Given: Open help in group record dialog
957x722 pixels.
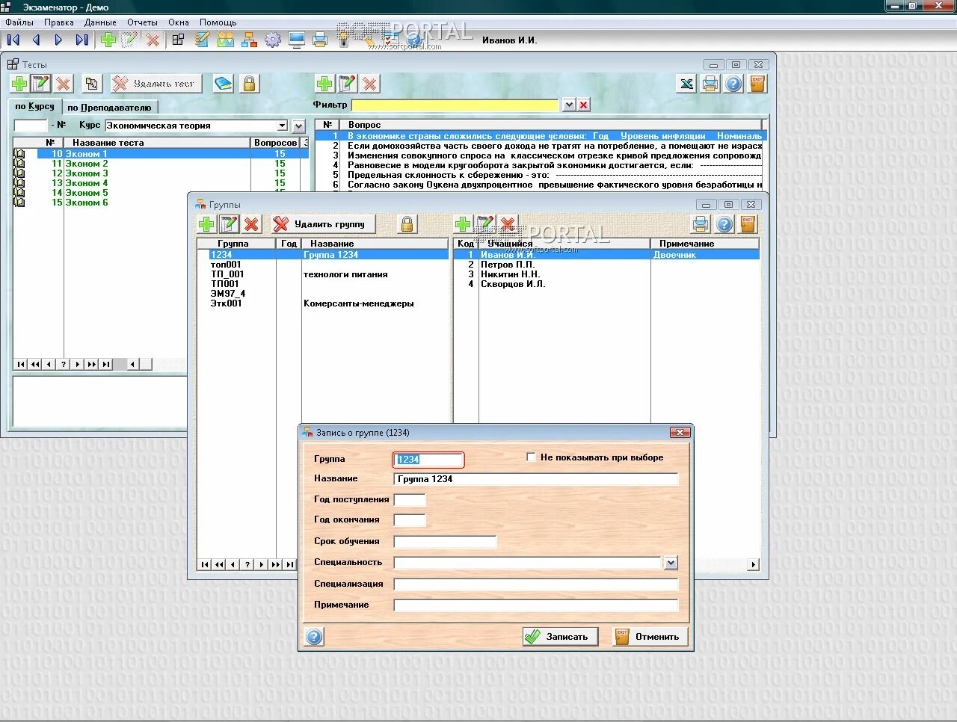Looking at the screenshot, I should coord(314,637).
